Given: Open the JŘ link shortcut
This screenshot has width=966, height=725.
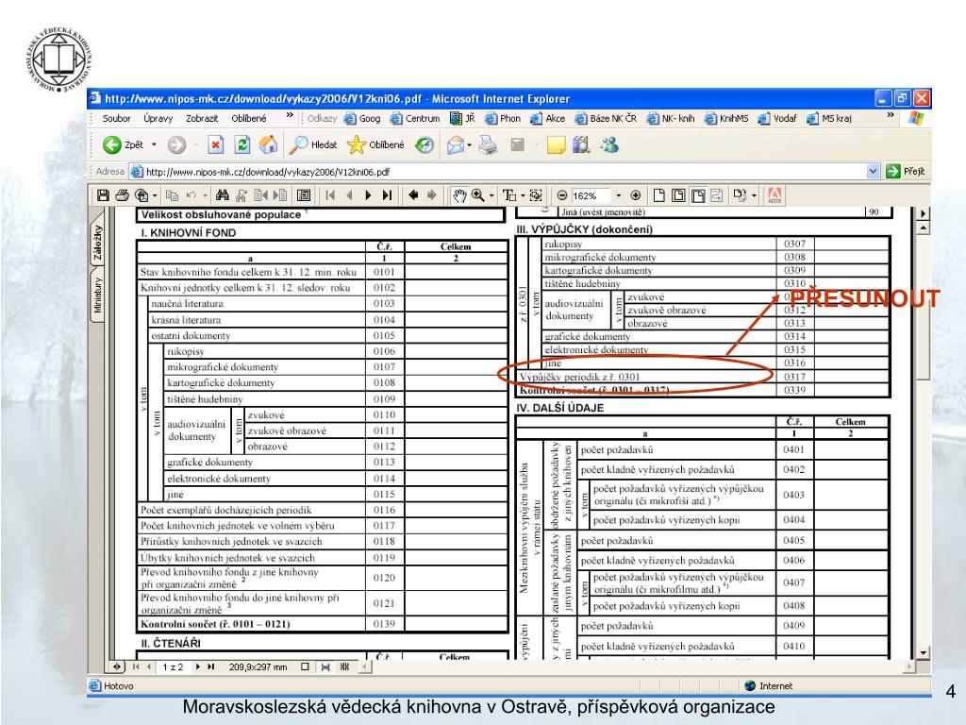Looking at the screenshot, I should [462, 118].
